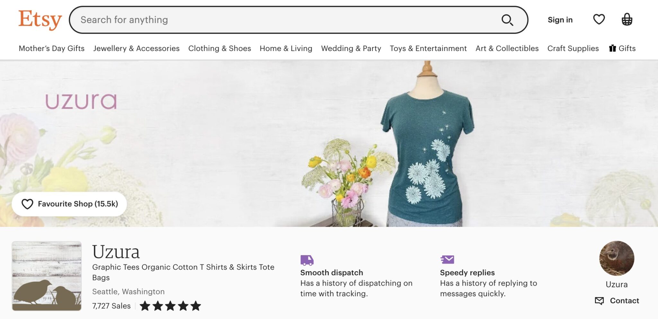The image size is (658, 319).
Task: Click the Etsy logo
Action: coord(40,19)
